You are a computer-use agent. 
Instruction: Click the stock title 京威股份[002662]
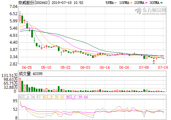(x=34, y=3)
